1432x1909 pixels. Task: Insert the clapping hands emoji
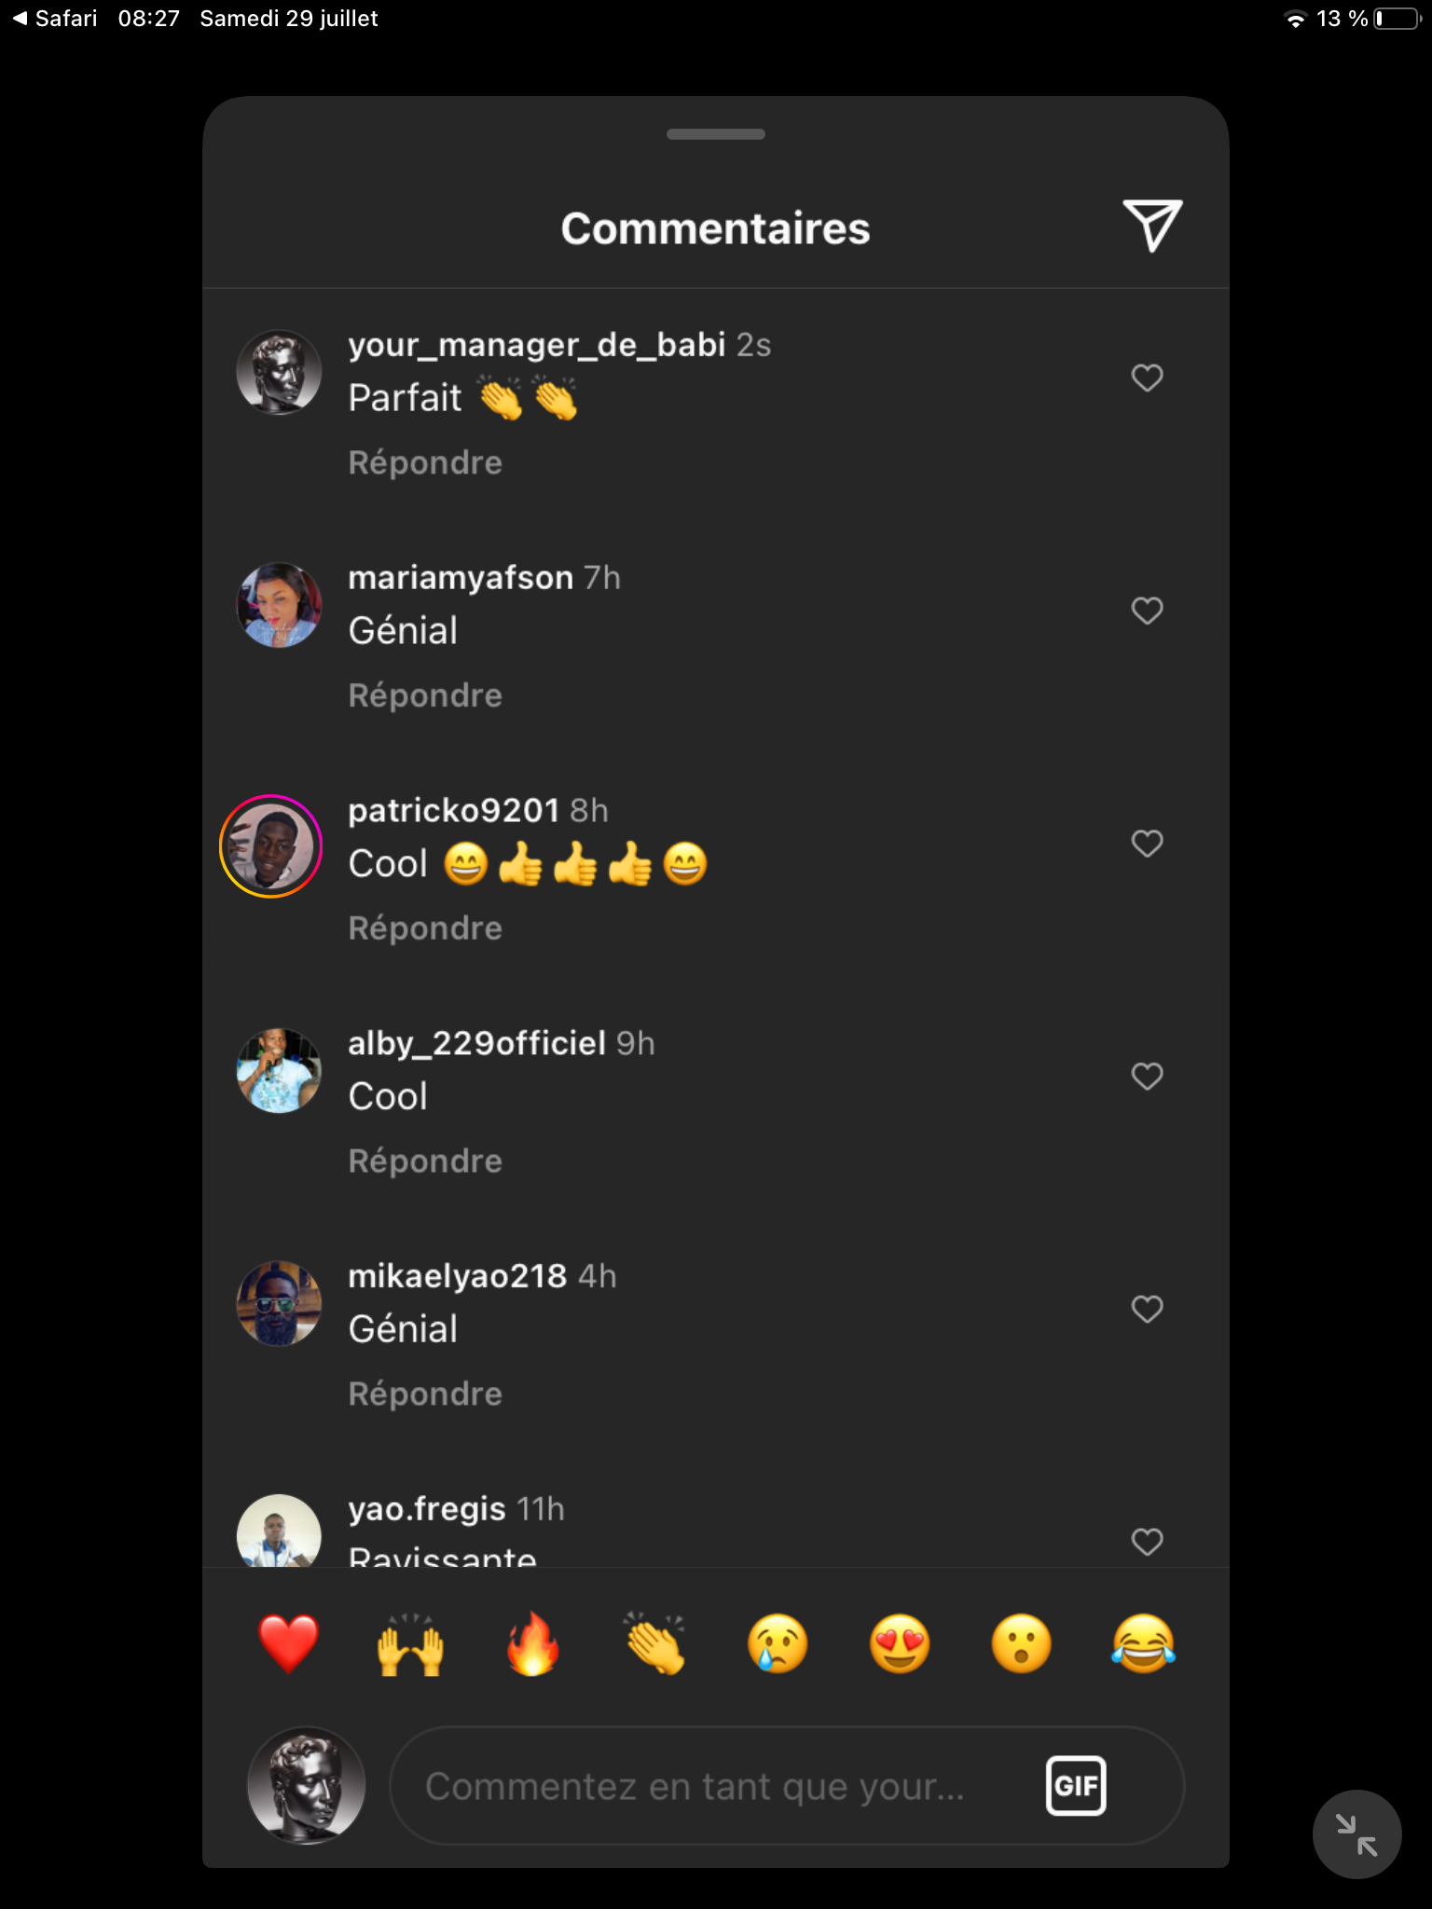pos(655,1643)
